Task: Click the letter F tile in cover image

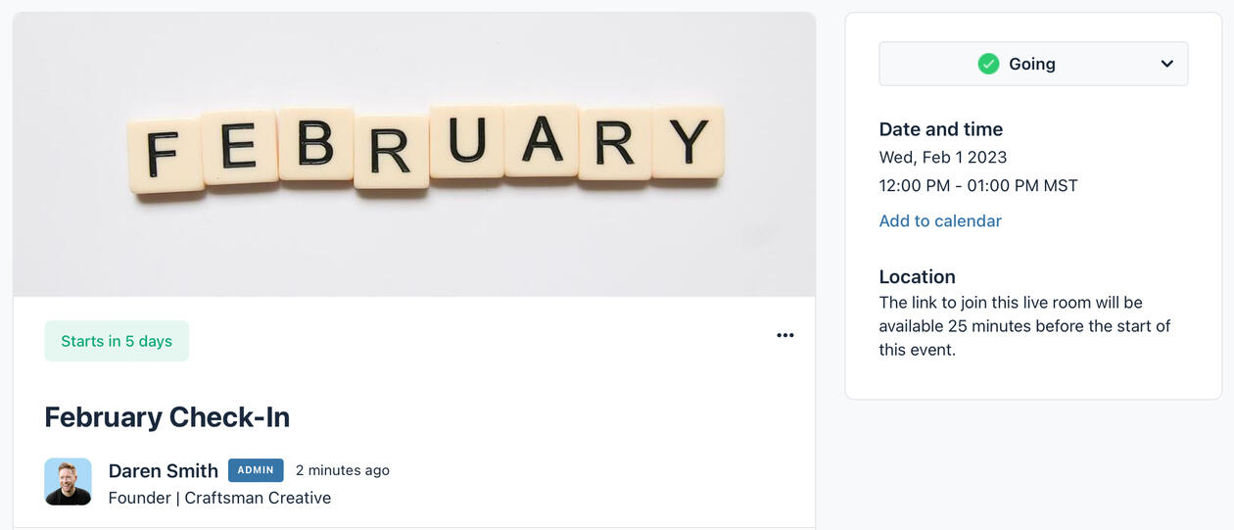Action: [x=164, y=154]
